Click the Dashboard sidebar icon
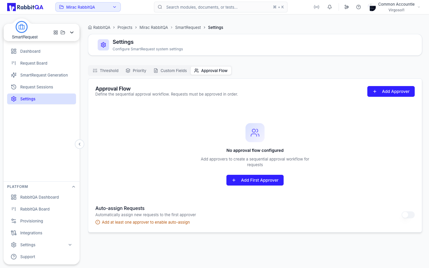Screen dimensions: 429x268 coord(14,51)
